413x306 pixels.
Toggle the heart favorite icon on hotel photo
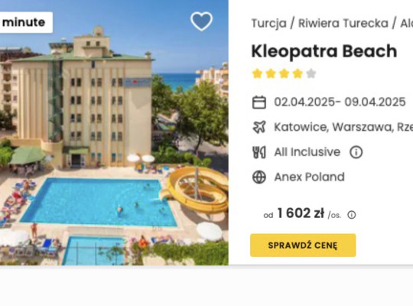(x=201, y=21)
